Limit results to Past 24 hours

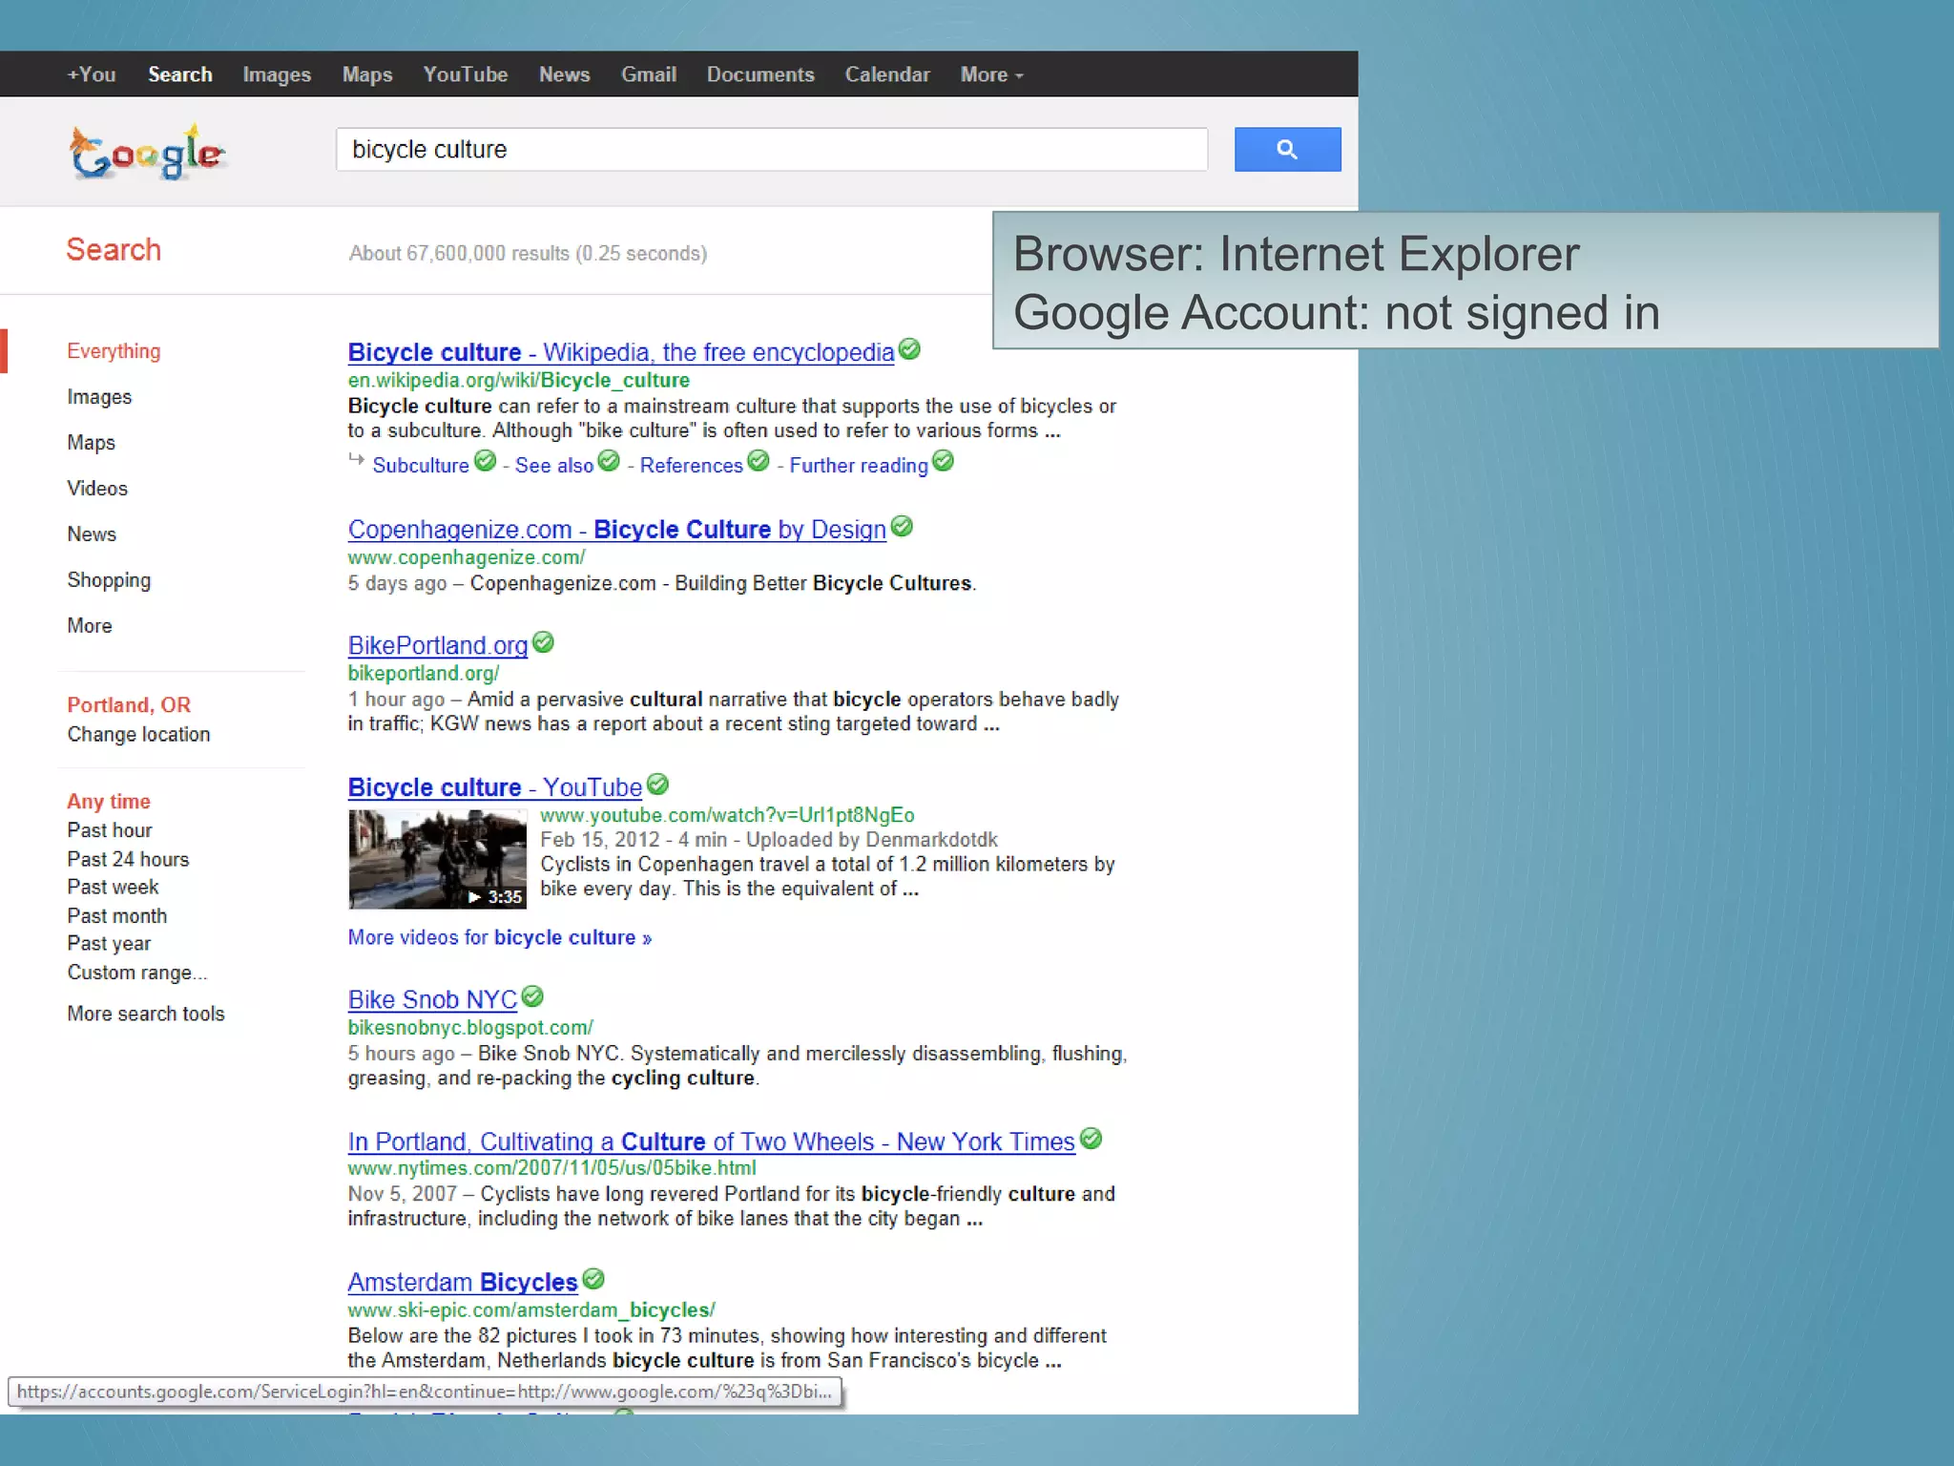[x=128, y=859]
